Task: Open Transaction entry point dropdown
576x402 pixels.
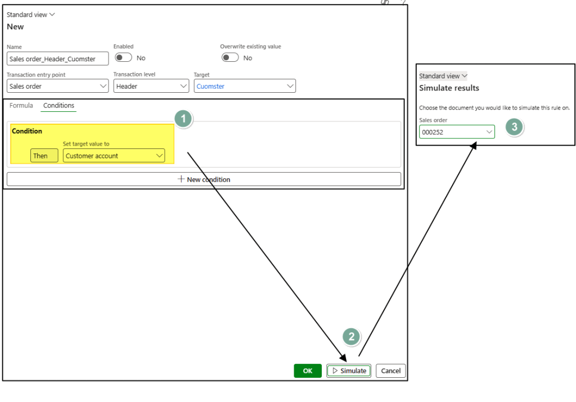Action: coord(57,86)
